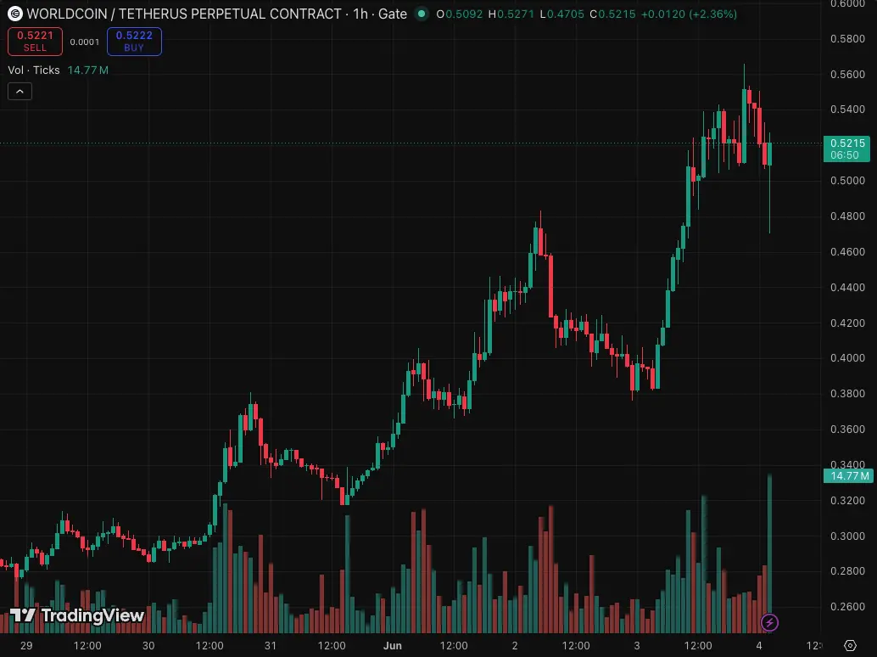Click the TradingView logo link

pyautogui.click(x=77, y=615)
